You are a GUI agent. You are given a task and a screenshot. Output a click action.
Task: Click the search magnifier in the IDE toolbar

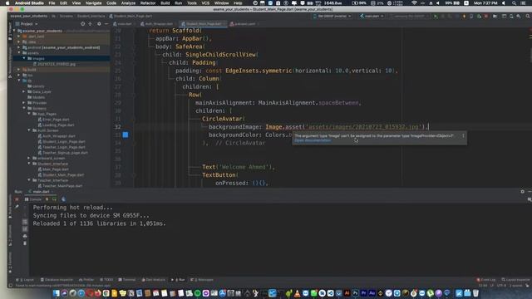coord(528,16)
